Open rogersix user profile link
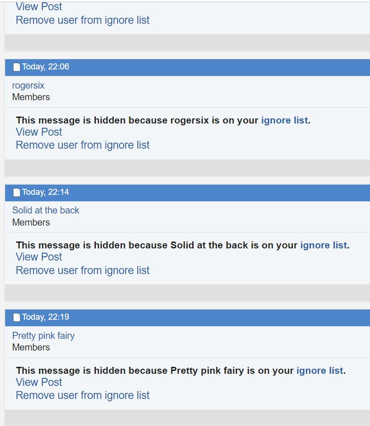 pyautogui.click(x=28, y=86)
